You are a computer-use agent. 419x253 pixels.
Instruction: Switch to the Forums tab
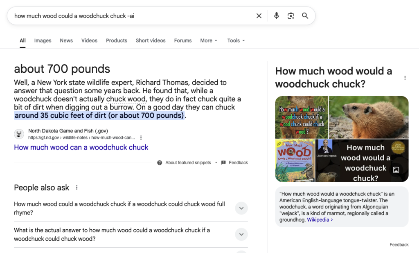pos(183,40)
